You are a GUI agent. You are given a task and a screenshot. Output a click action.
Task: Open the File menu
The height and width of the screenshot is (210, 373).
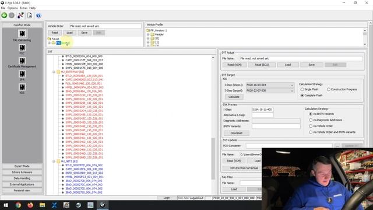[x=3, y=8]
